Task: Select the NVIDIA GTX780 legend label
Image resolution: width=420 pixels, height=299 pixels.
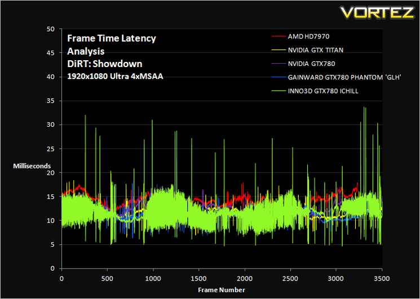Action: click(x=312, y=64)
